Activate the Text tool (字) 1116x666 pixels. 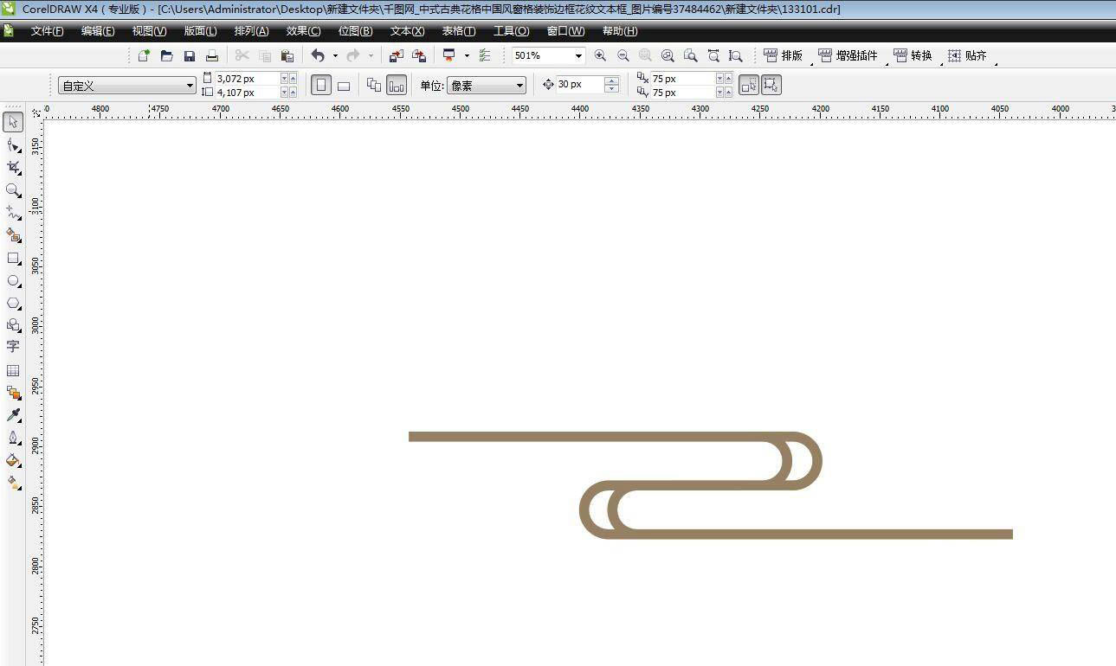pyautogui.click(x=13, y=347)
